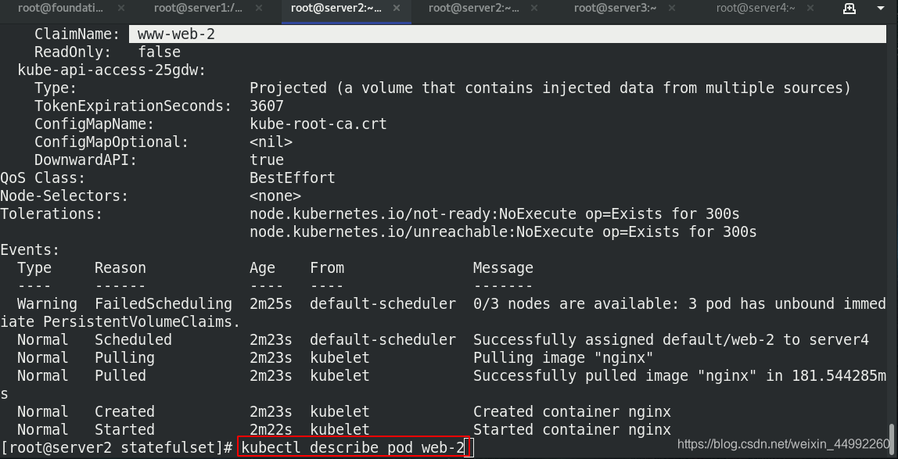The width and height of the screenshot is (898, 459).
Task: Click the Message column header
Action: click(x=504, y=268)
